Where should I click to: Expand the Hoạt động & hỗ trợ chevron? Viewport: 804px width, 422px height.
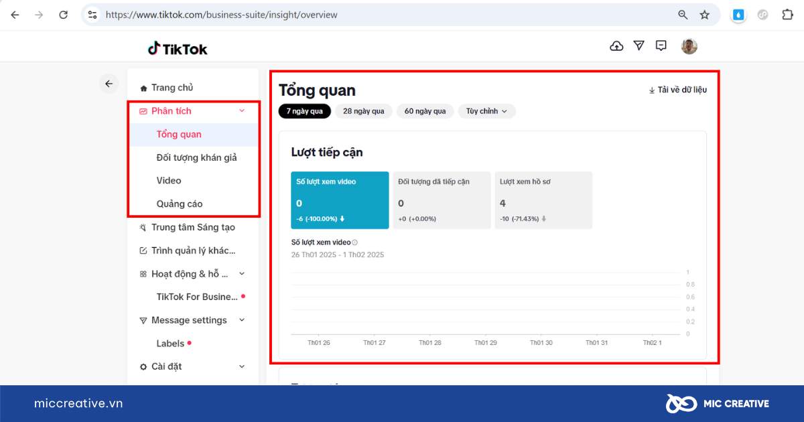point(242,274)
